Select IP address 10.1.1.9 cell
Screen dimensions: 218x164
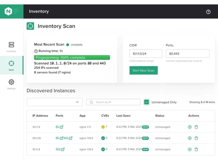coord(36,127)
